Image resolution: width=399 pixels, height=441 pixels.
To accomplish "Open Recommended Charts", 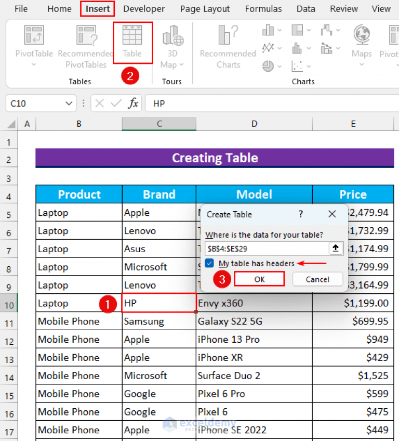I will [x=228, y=47].
